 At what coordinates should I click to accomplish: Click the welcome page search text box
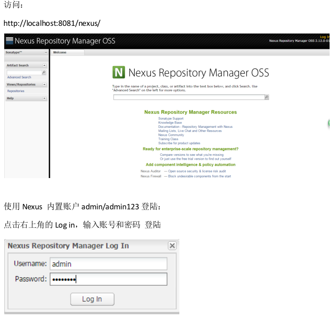(189, 97)
